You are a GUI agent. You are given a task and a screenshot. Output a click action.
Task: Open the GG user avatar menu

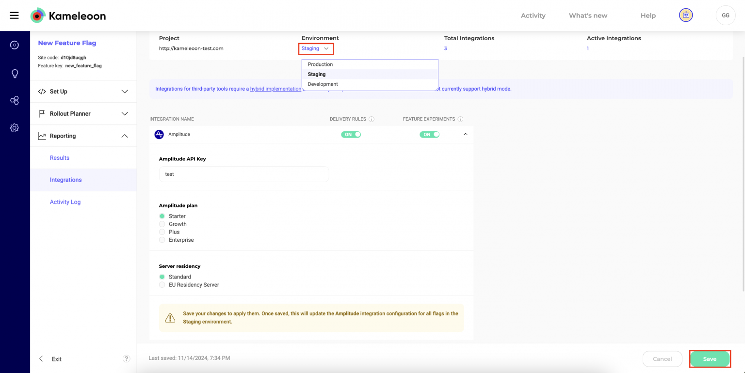tap(725, 16)
